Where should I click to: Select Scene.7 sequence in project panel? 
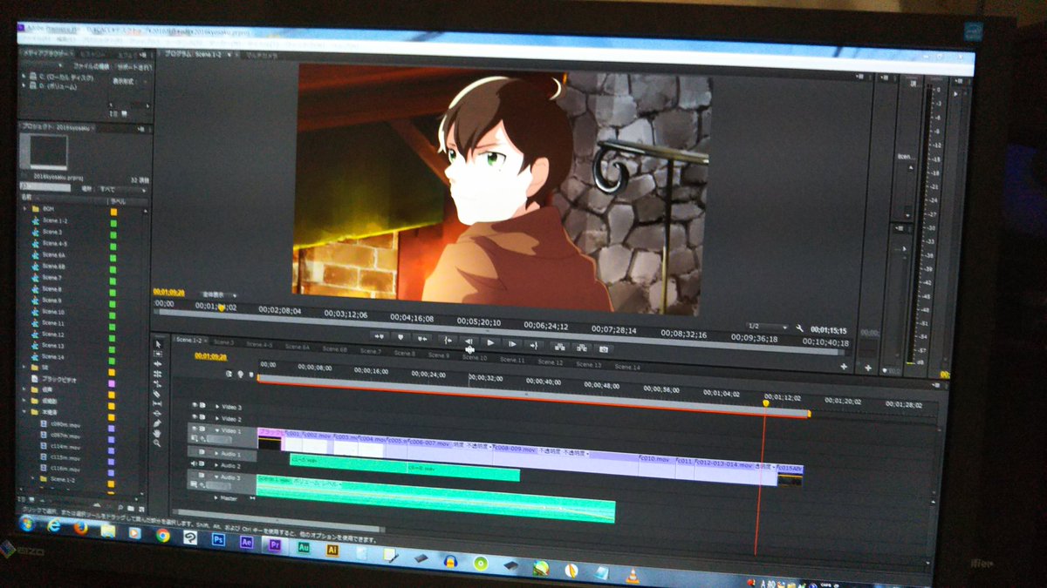click(x=52, y=277)
